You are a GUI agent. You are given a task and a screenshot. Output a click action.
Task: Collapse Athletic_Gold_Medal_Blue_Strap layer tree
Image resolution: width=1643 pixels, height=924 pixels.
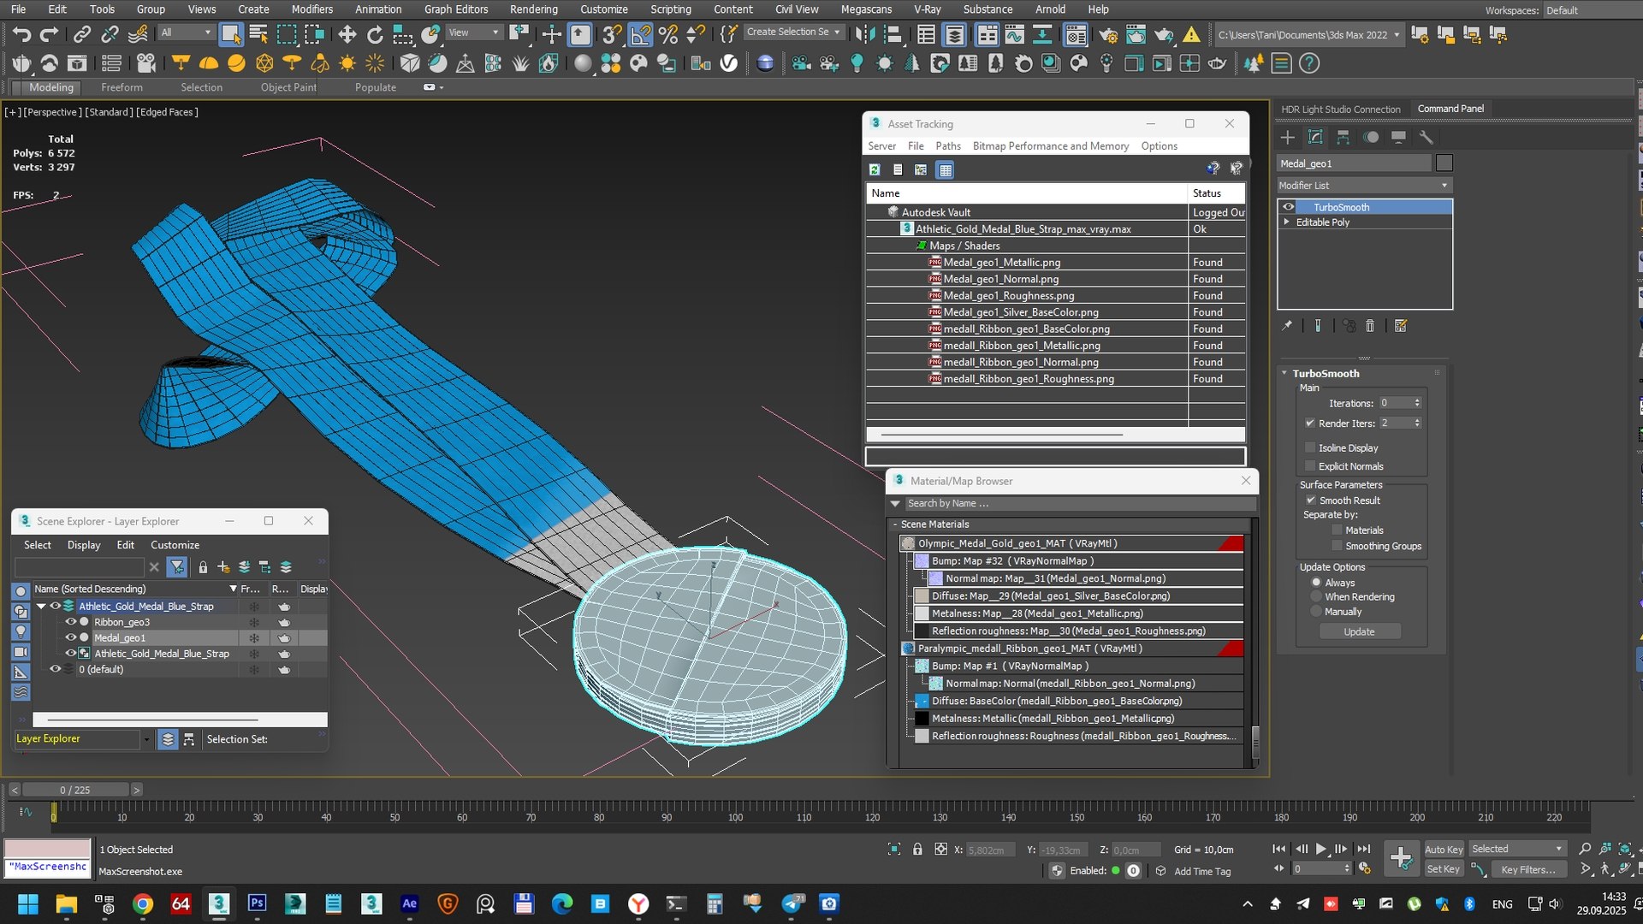[x=41, y=606]
